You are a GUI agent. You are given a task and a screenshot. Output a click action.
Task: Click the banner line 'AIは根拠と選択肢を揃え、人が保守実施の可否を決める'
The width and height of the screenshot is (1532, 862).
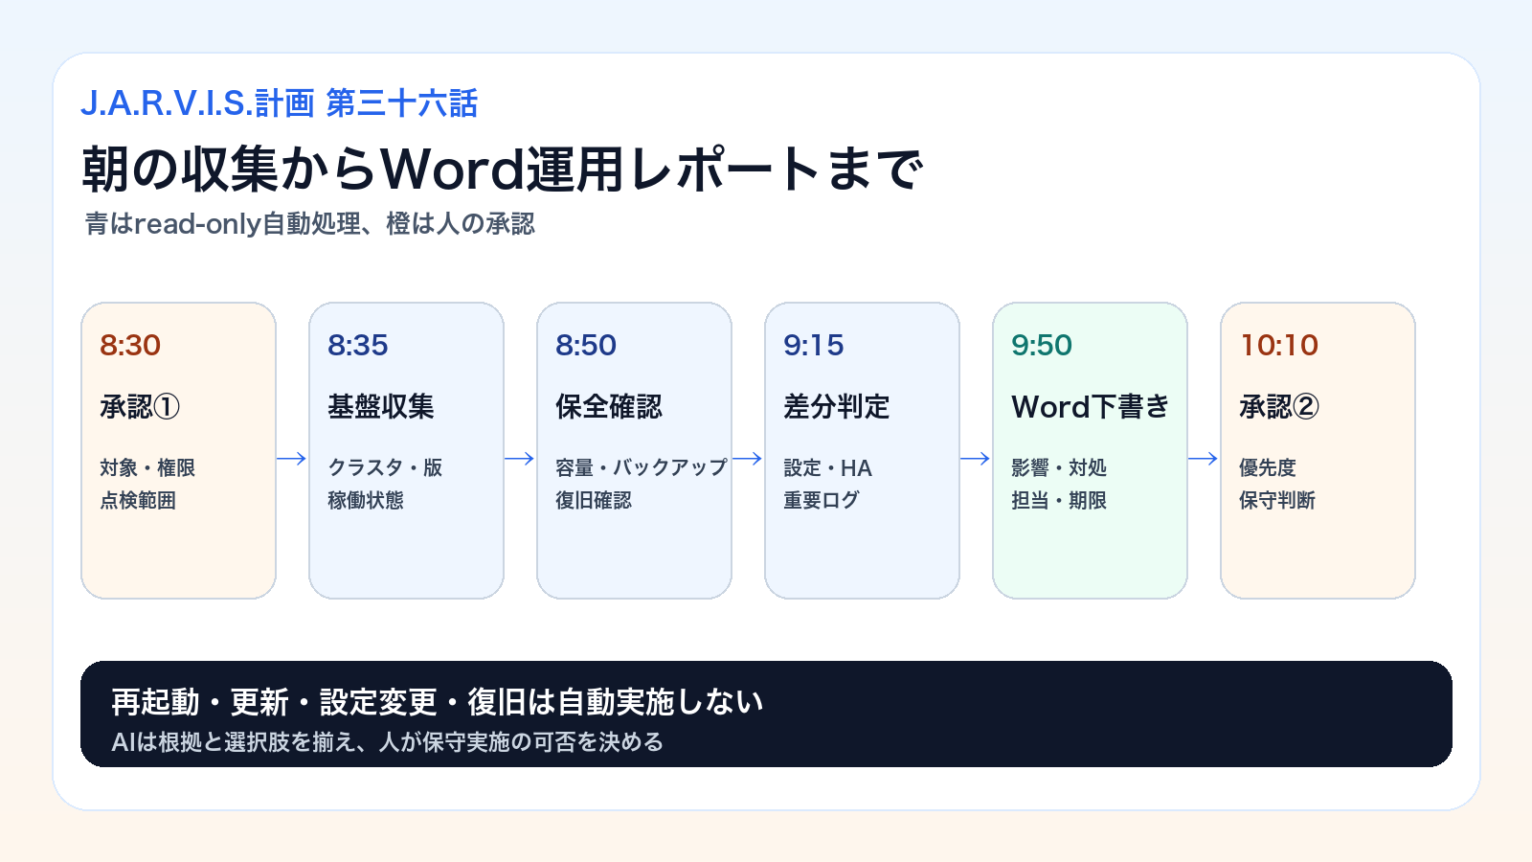coord(388,742)
